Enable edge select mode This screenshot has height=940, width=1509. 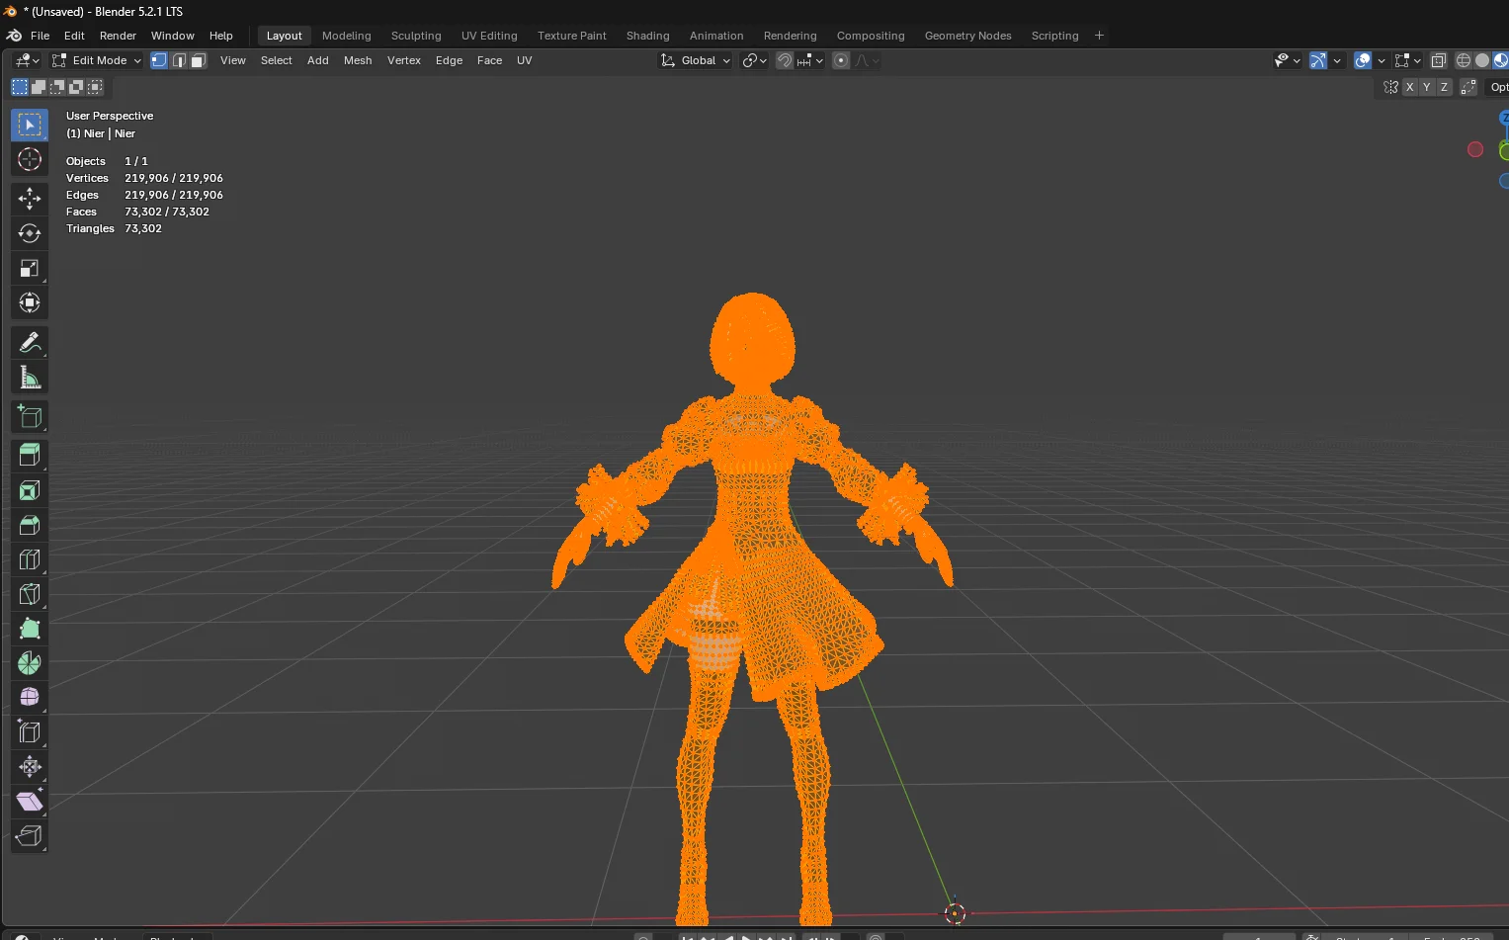click(179, 60)
